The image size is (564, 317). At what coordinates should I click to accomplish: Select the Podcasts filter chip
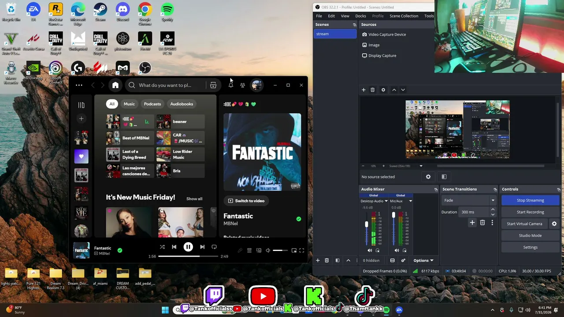152,104
